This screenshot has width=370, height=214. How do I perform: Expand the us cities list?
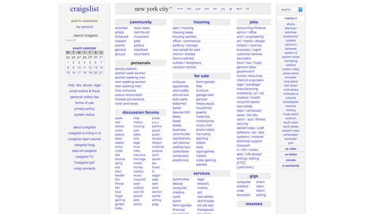(x=291, y=149)
